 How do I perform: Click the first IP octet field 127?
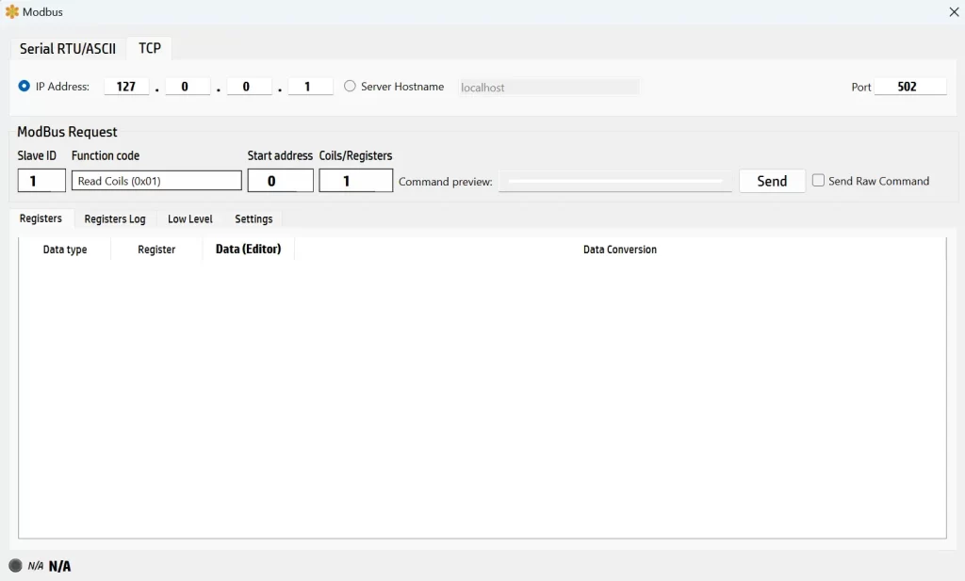(126, 86)
